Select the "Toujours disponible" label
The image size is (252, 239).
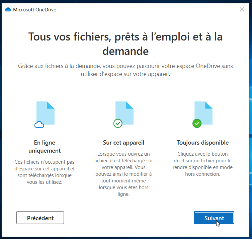click(202, 143)
